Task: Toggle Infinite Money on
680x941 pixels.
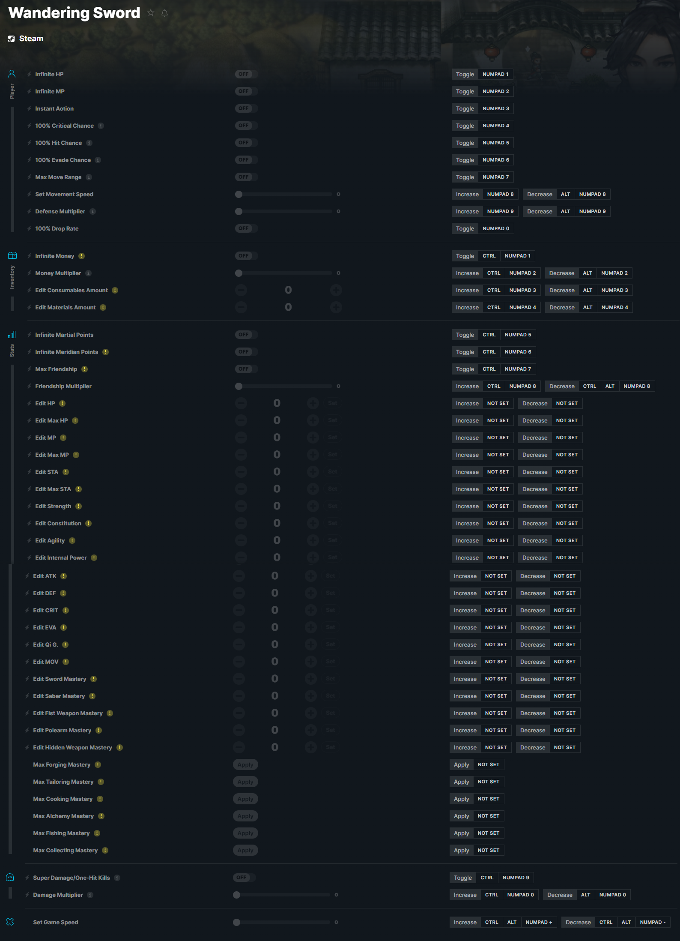Action: [x=246, y=256]
